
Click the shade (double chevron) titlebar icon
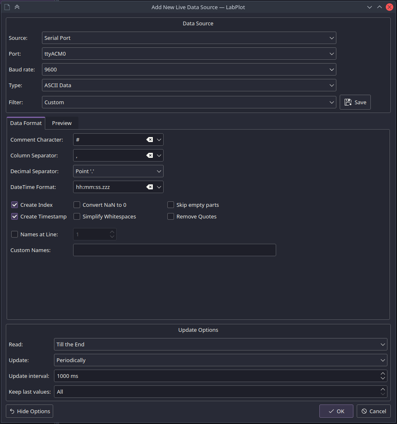[x=17, y=7]
